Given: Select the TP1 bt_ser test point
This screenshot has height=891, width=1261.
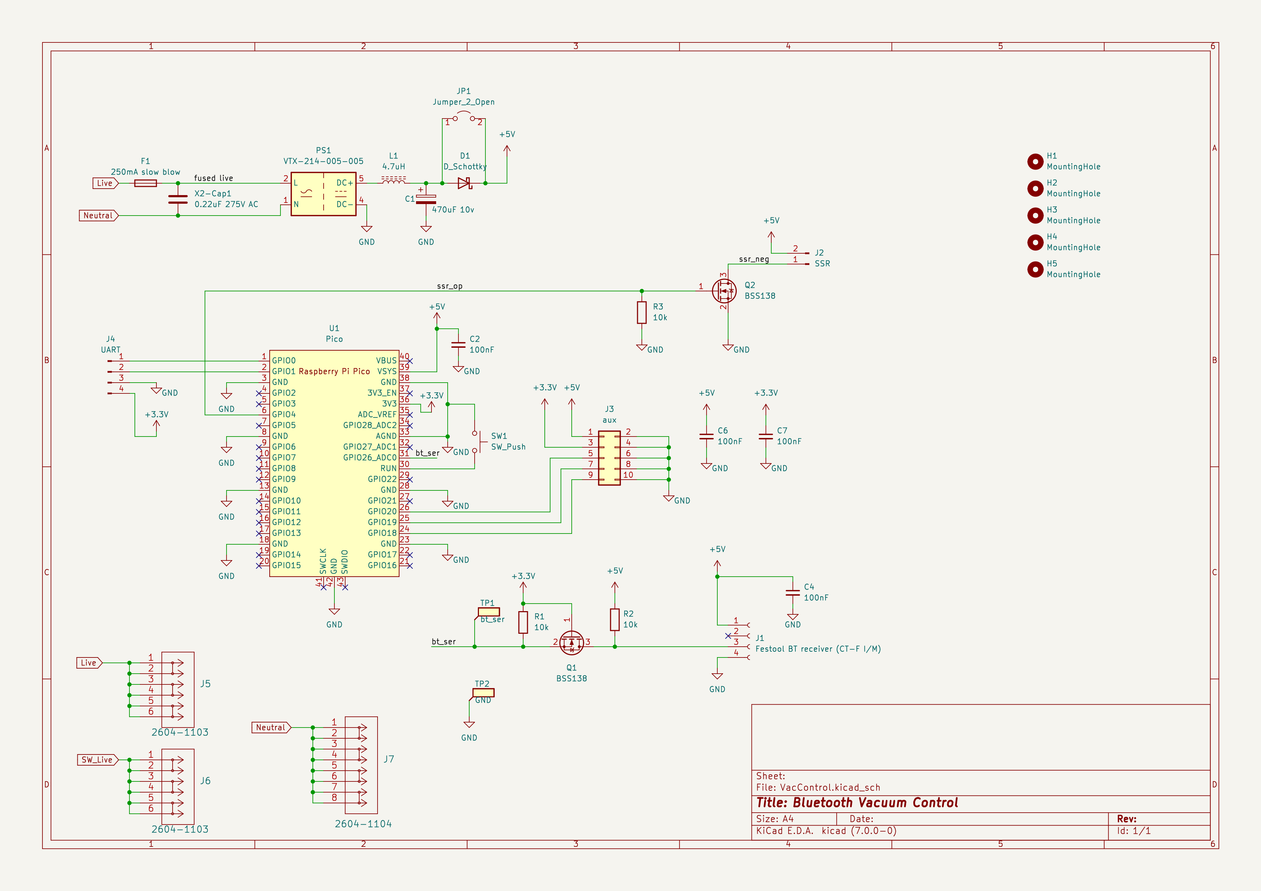Looking at the screenshot, I should tap(488, 612).
